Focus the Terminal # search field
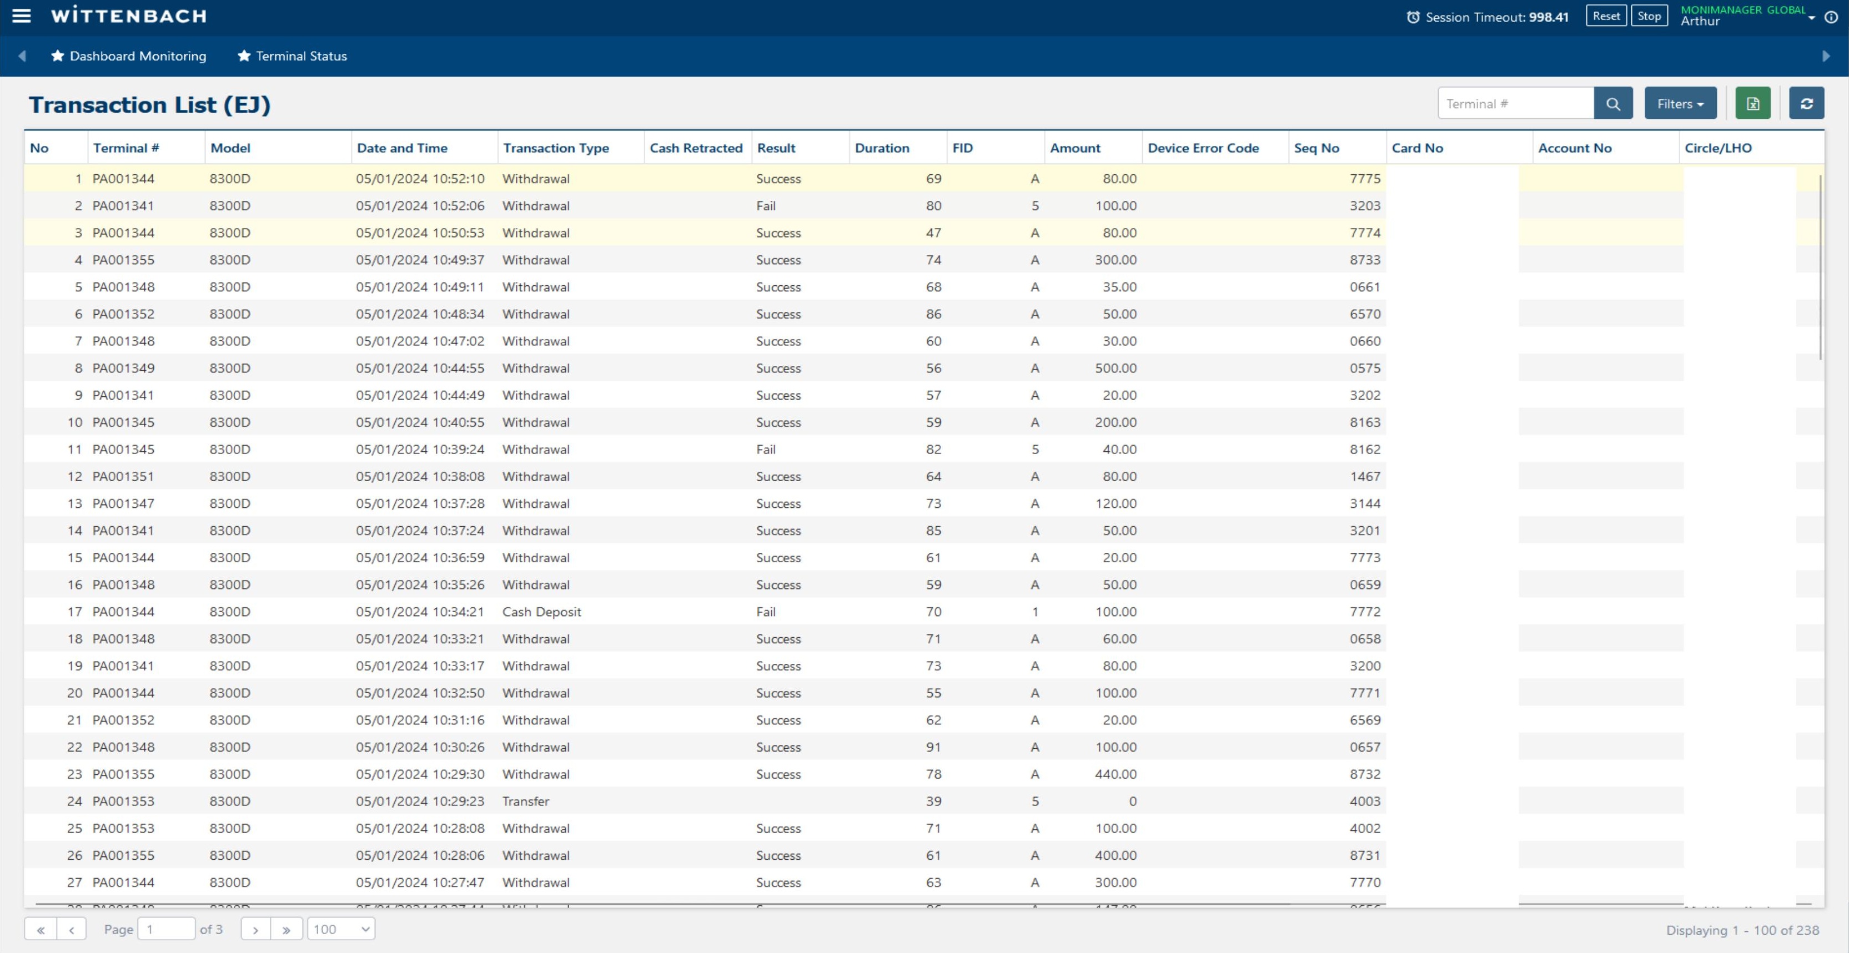The image size is (1849, 953). (x=1516, y=104)
